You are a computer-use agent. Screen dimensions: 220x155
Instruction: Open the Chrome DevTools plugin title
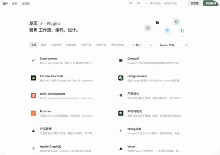click(51, 76)
